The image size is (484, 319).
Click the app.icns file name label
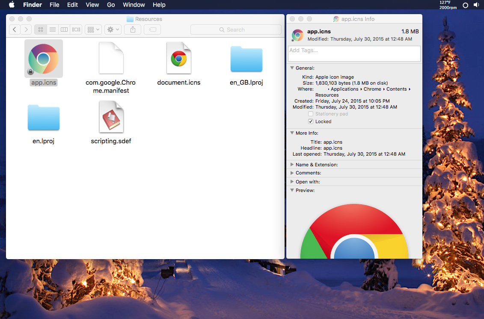(x=44, y=83)
